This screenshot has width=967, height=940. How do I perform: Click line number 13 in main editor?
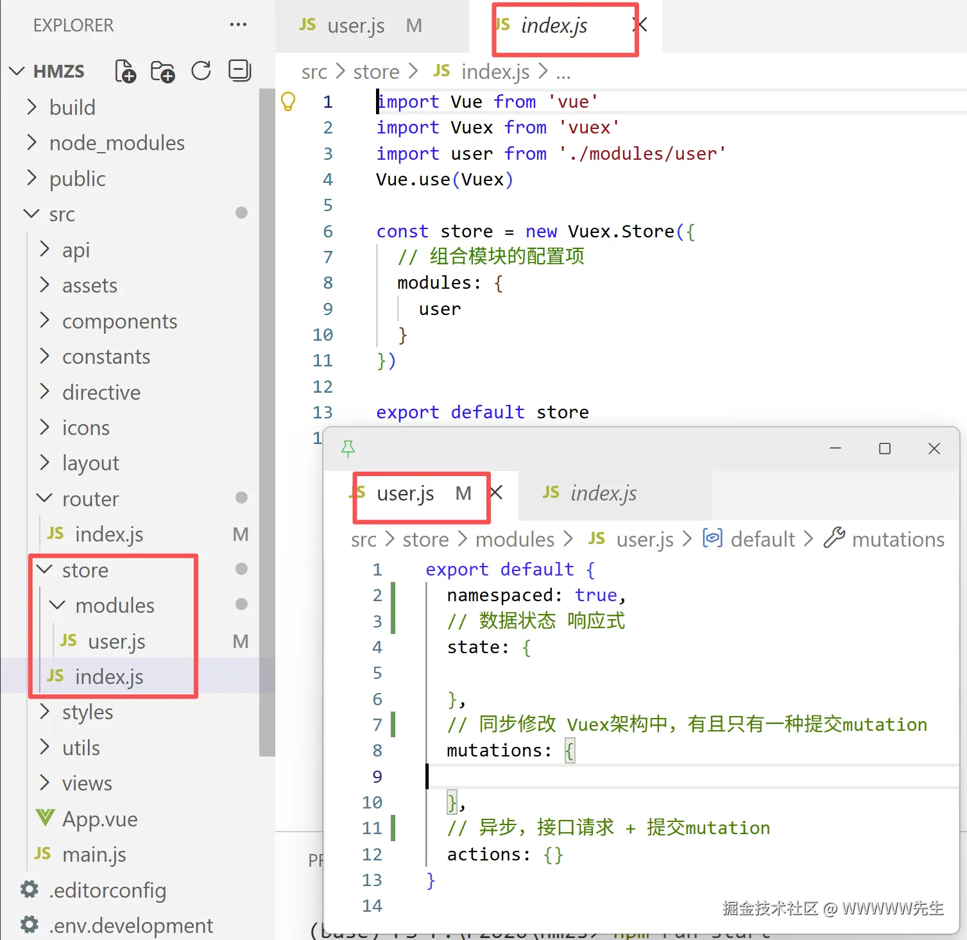tap(323, 412)
